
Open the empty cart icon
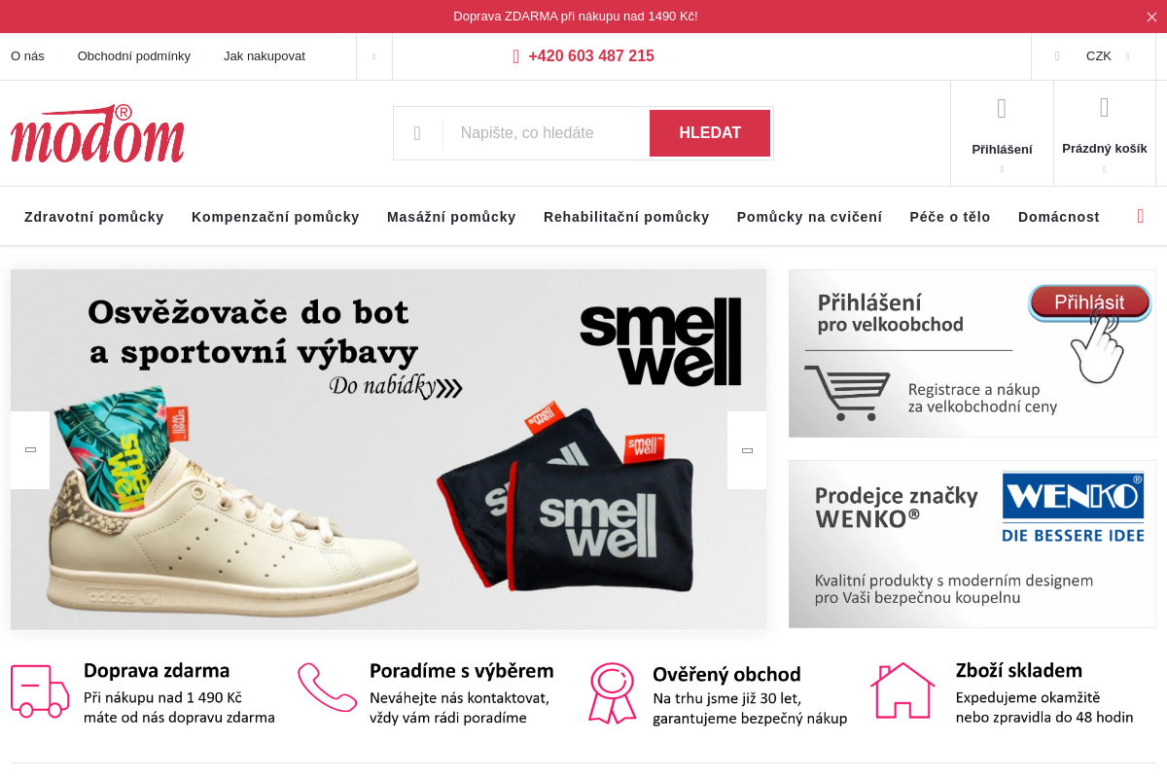(x=1104, y=107)
